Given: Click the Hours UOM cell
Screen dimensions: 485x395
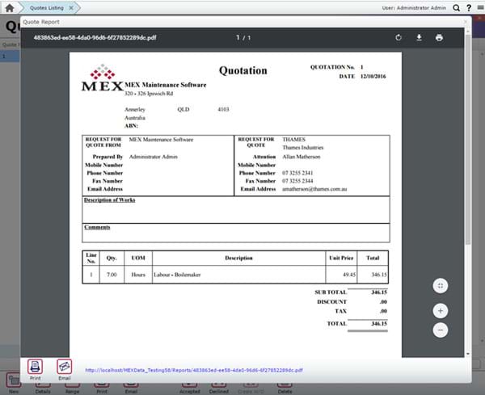Looking at the screenshot, I should (138, 275).
